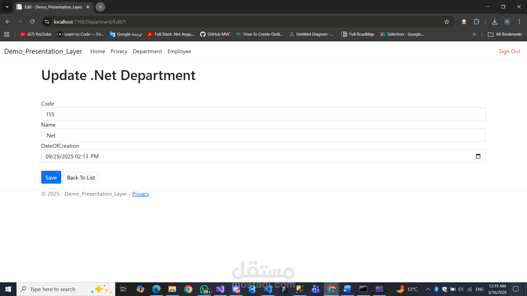Open Chrome three-dot menu

point(519,22)
